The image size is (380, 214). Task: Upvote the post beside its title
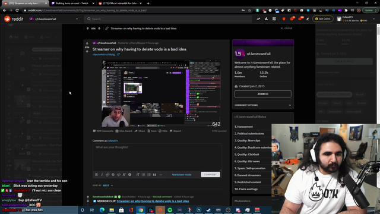87,43
